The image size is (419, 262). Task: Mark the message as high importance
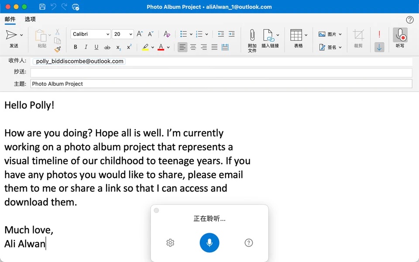click(379, 34)
